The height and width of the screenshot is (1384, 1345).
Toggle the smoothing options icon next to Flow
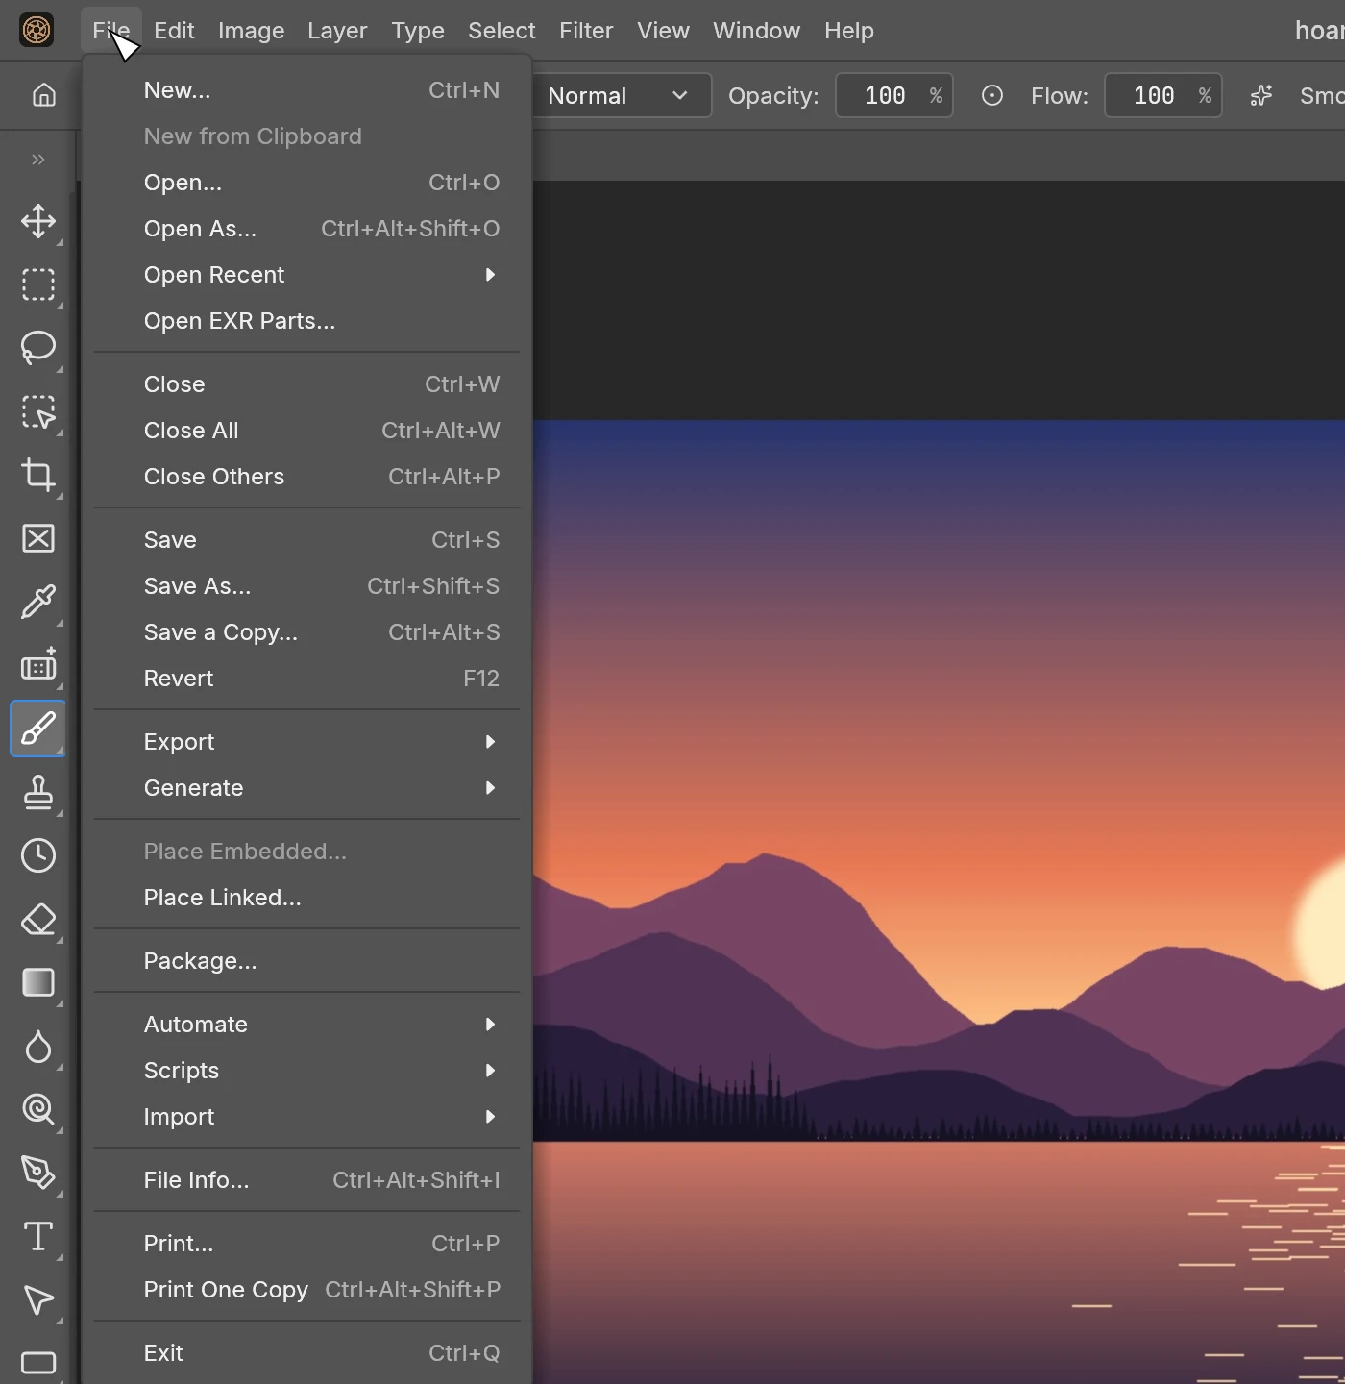(x=1261, y=95)
